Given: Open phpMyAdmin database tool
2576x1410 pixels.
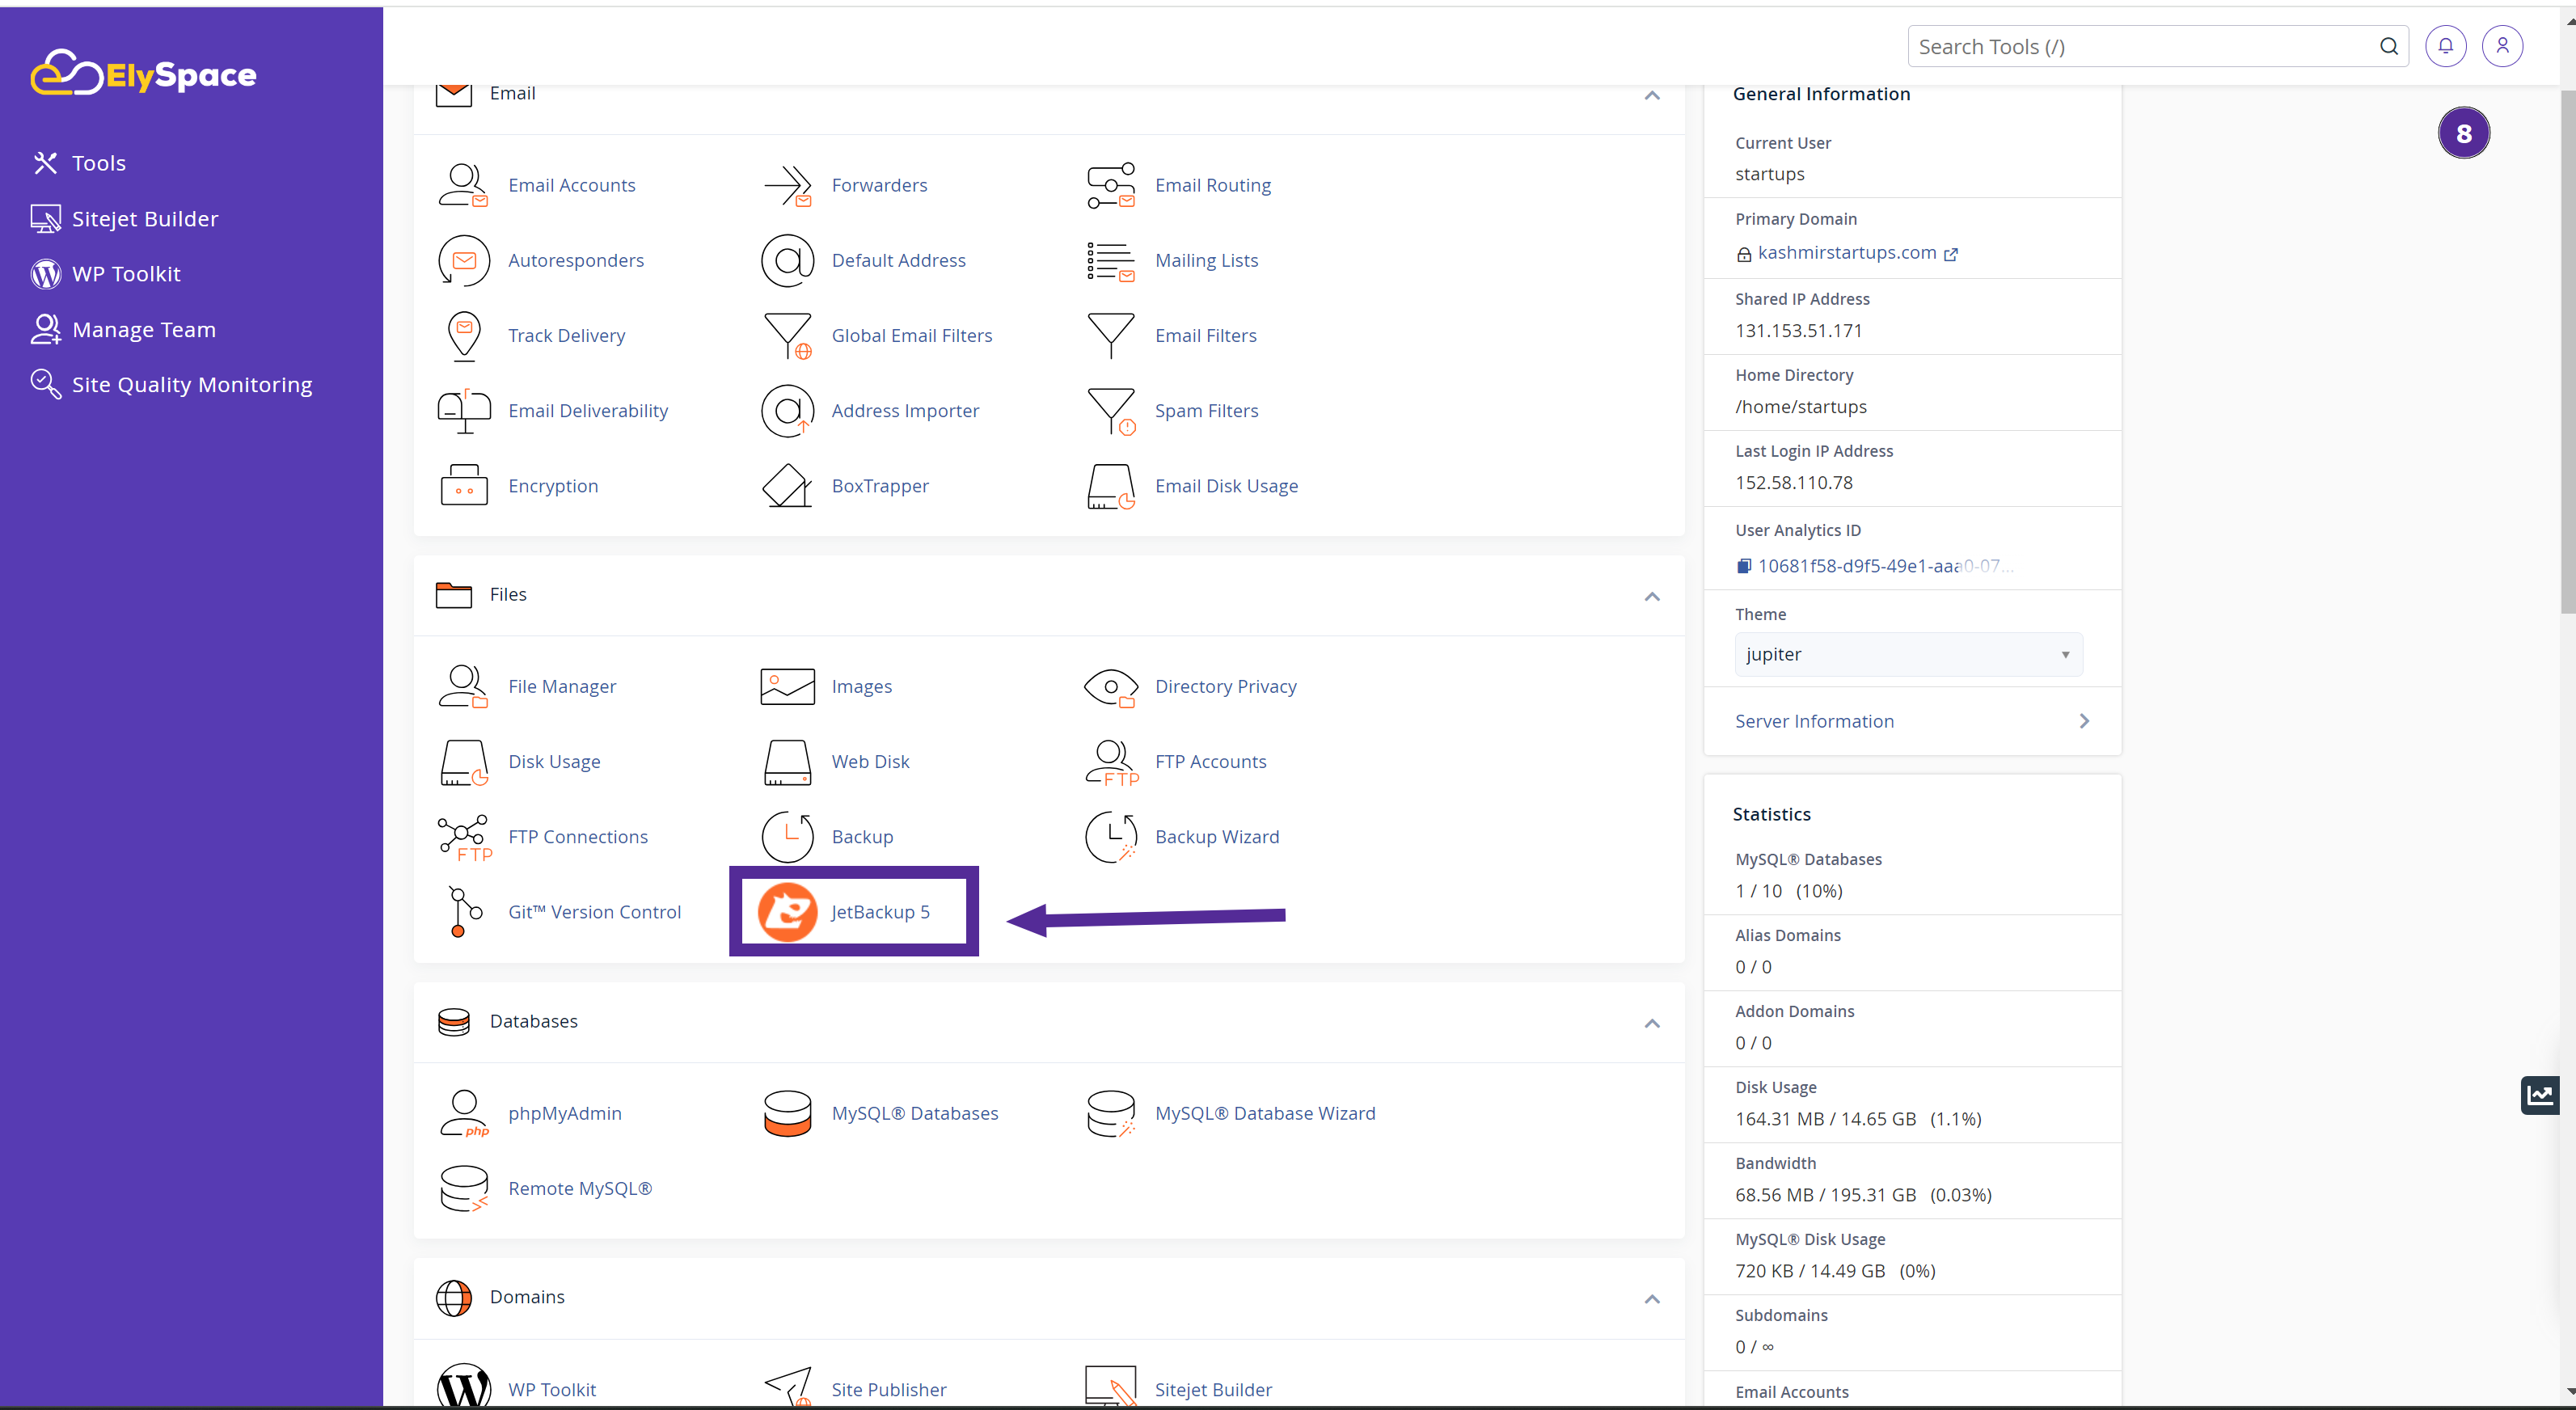Looking at the screenshot, I should point(564,1112).
